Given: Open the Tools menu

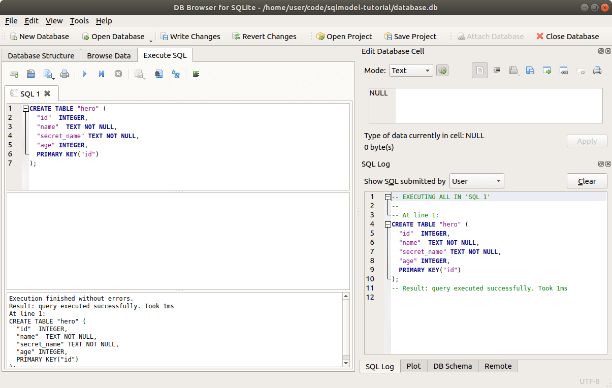Looking at the screenshot, I should (x=79, y=21).
